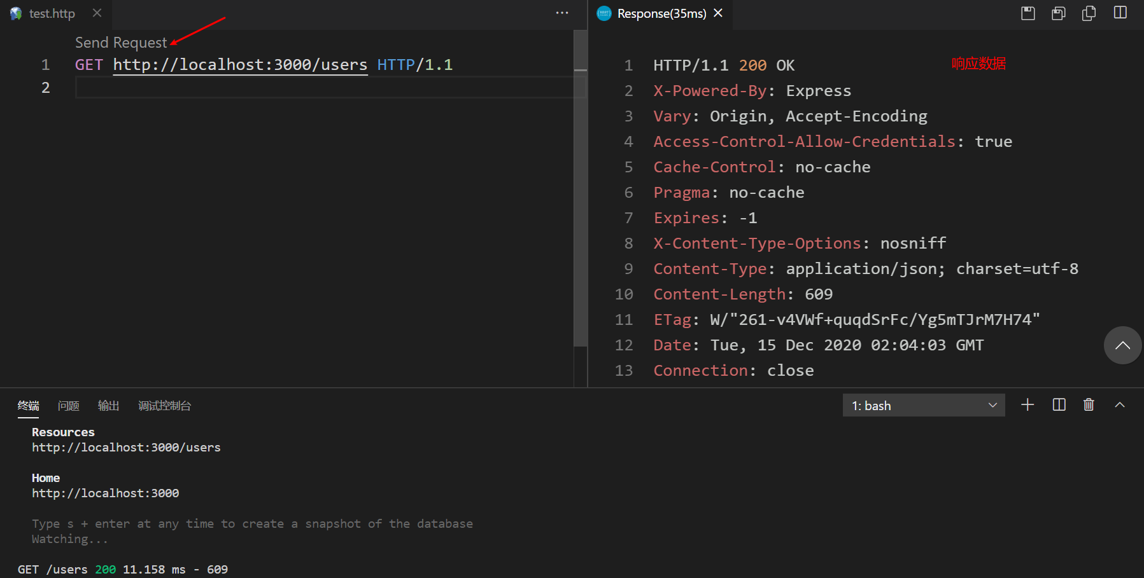Click the 'X-Powered-By: Express' header line
The height and width of the screenshot is (578, 1144).
[x=752, y=91]
